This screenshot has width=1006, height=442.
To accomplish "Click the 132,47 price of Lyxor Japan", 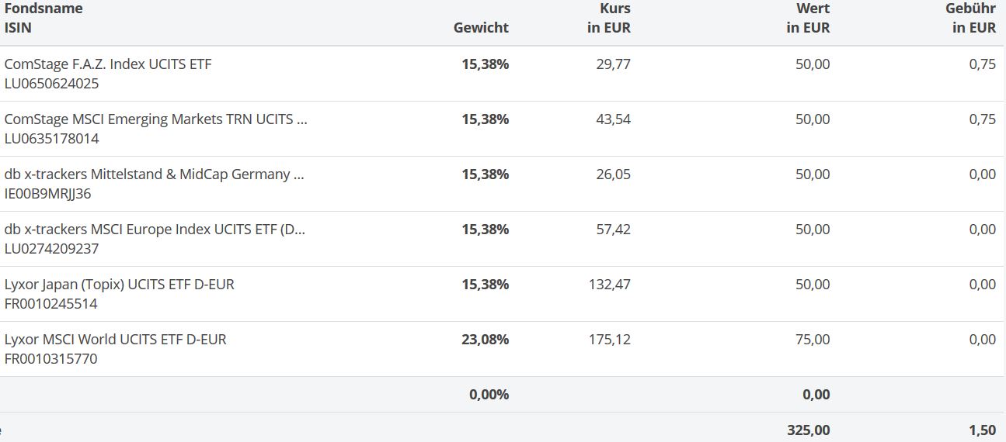I will pyautogui.click(x=610, y=285).
